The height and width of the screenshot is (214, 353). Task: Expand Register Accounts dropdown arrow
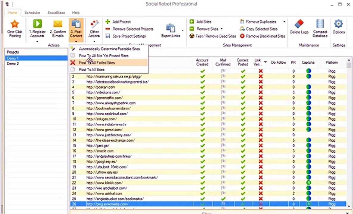click(37, 42)
